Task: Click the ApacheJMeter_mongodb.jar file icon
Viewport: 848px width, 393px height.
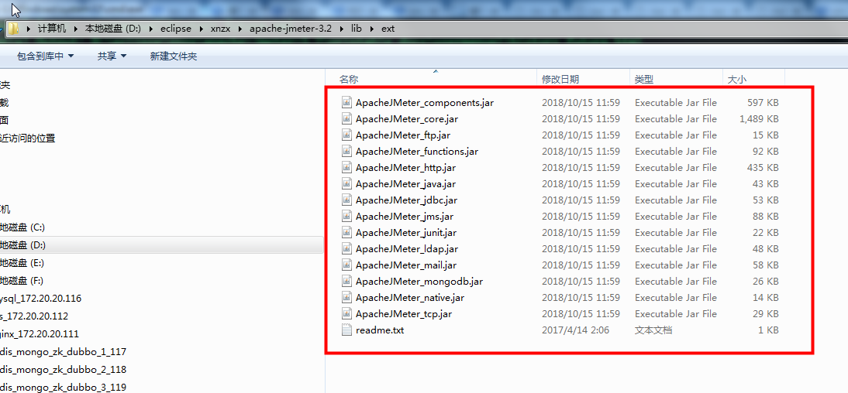Action: [346, 282]
